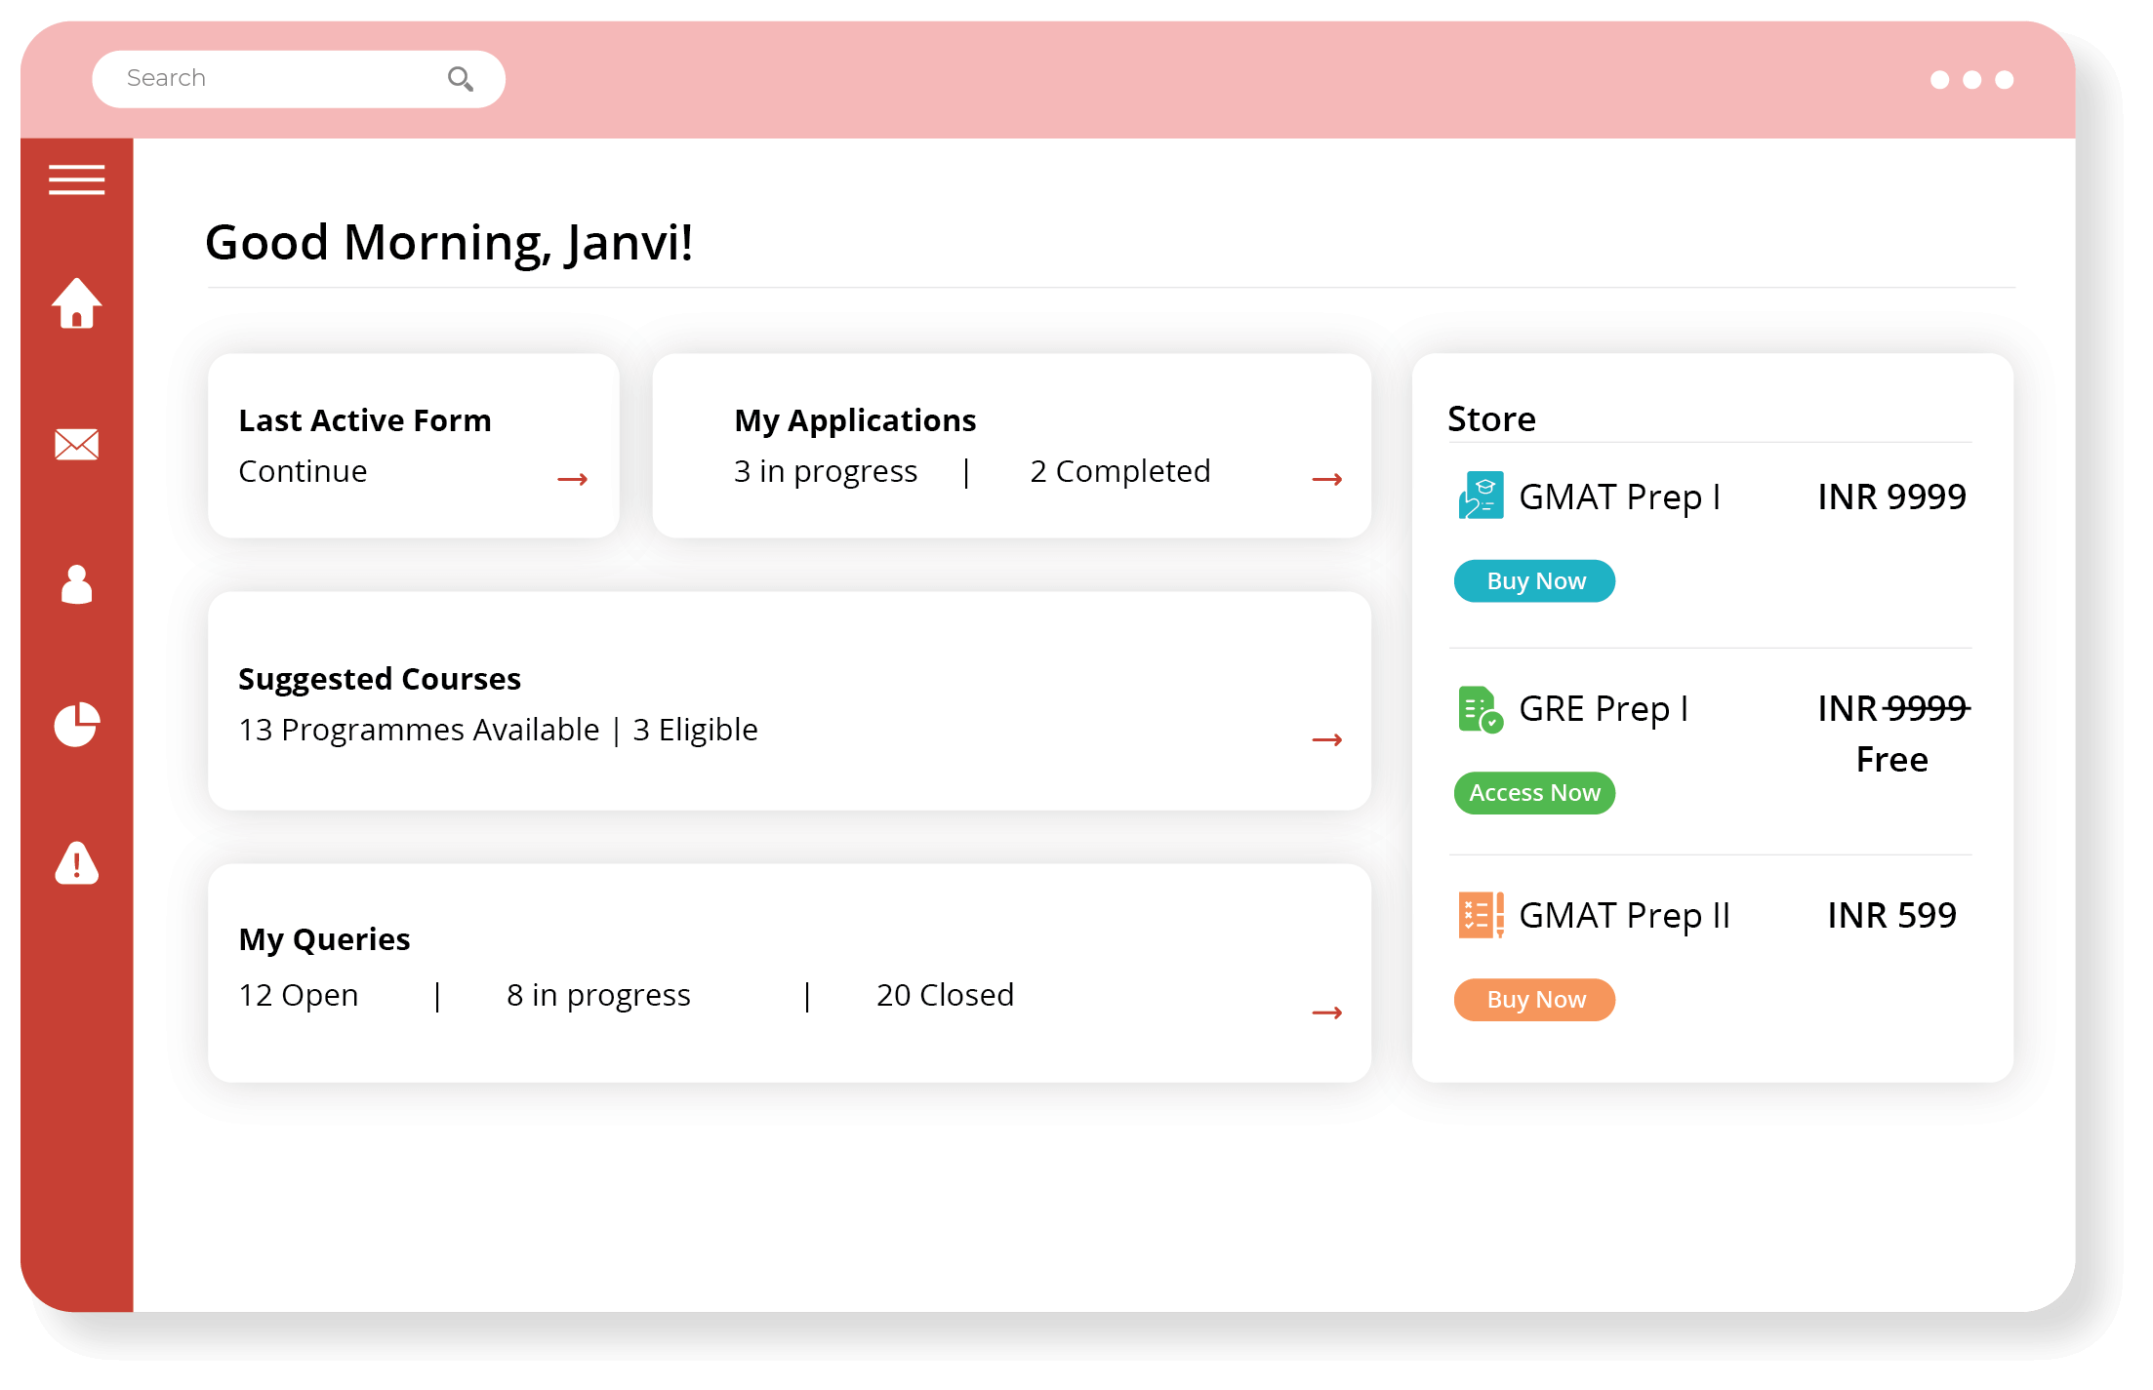This screenshot has width=2153, height=1390.
Task: Buy GMAT Prep I with blue button
Action: click(x=1534, y=581)
